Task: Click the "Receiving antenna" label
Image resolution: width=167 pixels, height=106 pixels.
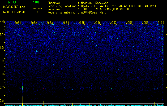Action: 61,12
